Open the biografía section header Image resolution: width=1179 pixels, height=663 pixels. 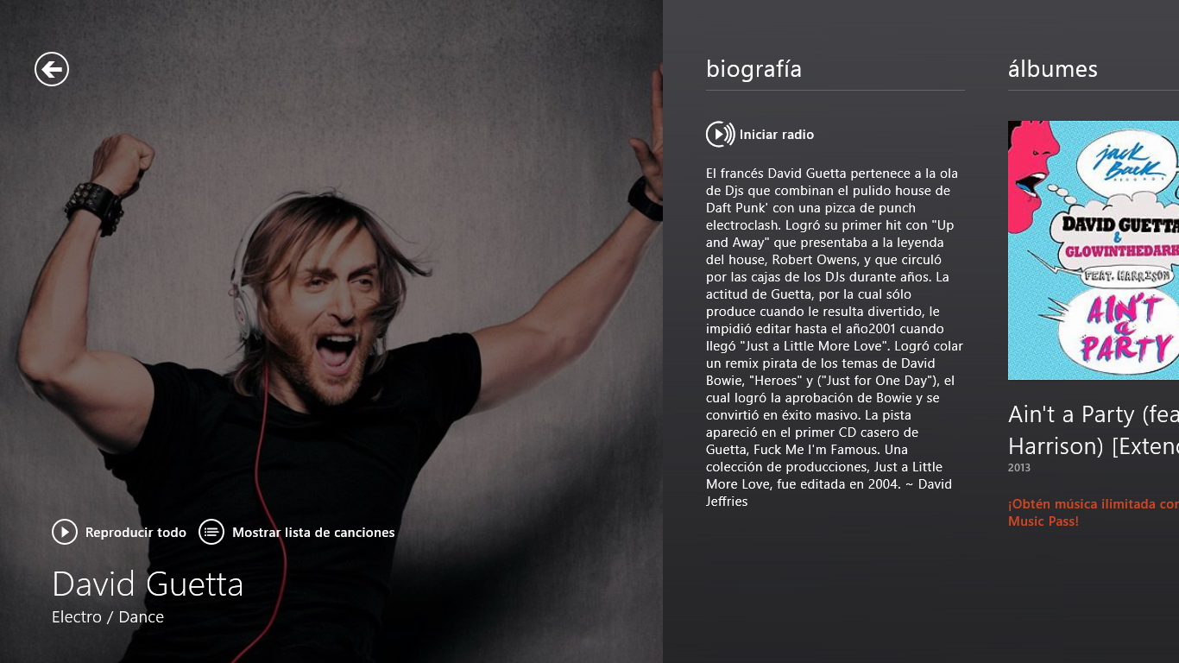[x=753, y=69]
